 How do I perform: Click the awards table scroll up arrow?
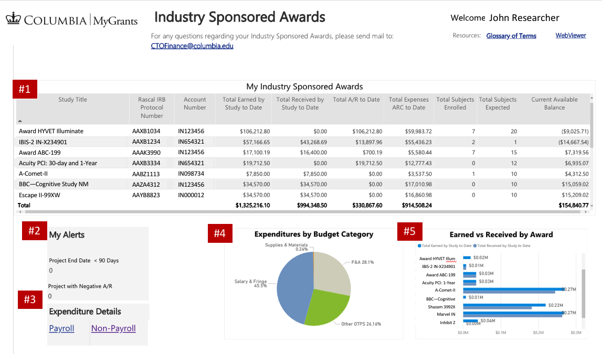[x=592, y=99]
